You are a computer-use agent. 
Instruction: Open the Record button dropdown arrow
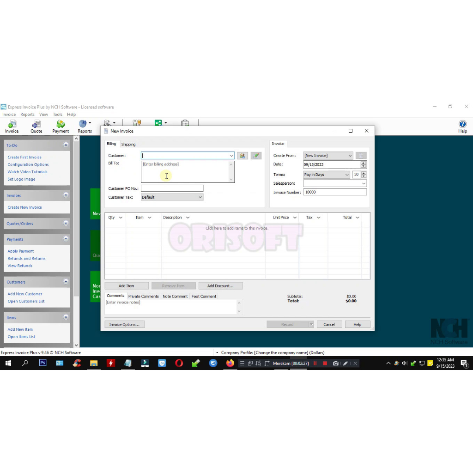(311, 325)
